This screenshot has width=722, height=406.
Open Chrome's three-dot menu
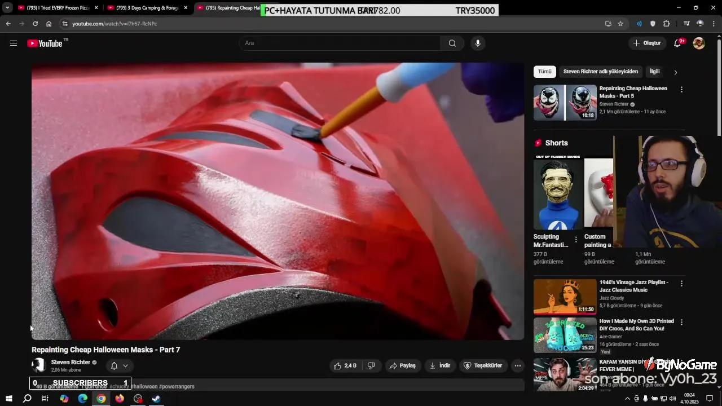(714, 24)
